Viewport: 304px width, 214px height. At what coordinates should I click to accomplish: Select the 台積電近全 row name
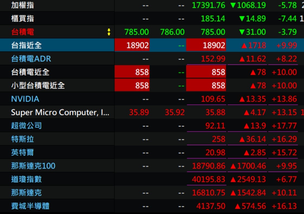click(30, 72)
